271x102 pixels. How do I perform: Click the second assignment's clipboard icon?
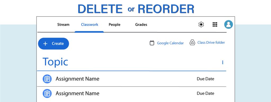tap(47, 93)
